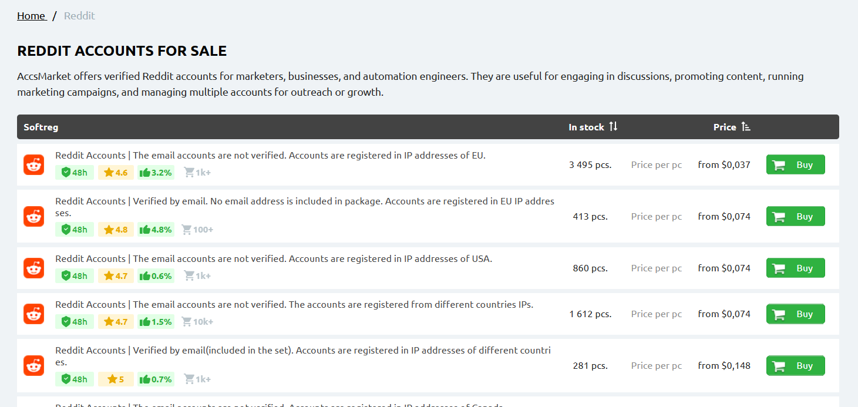This screenshot has height=407, width=858.
Task: Click the Softreg column header
Action: 41,127
